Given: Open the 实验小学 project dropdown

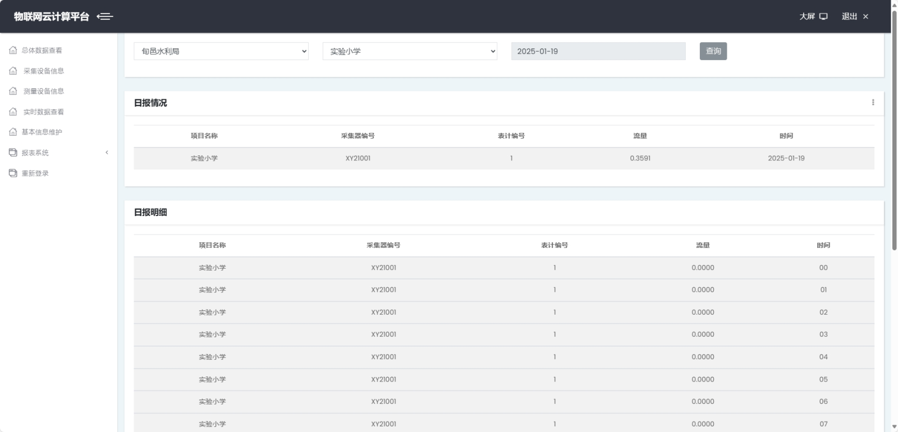Looking at the screenshot, I should 410,51.
